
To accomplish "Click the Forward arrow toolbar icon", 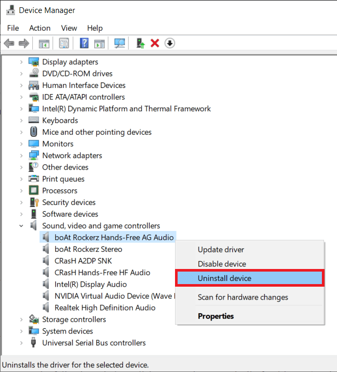I will [24, 43].
